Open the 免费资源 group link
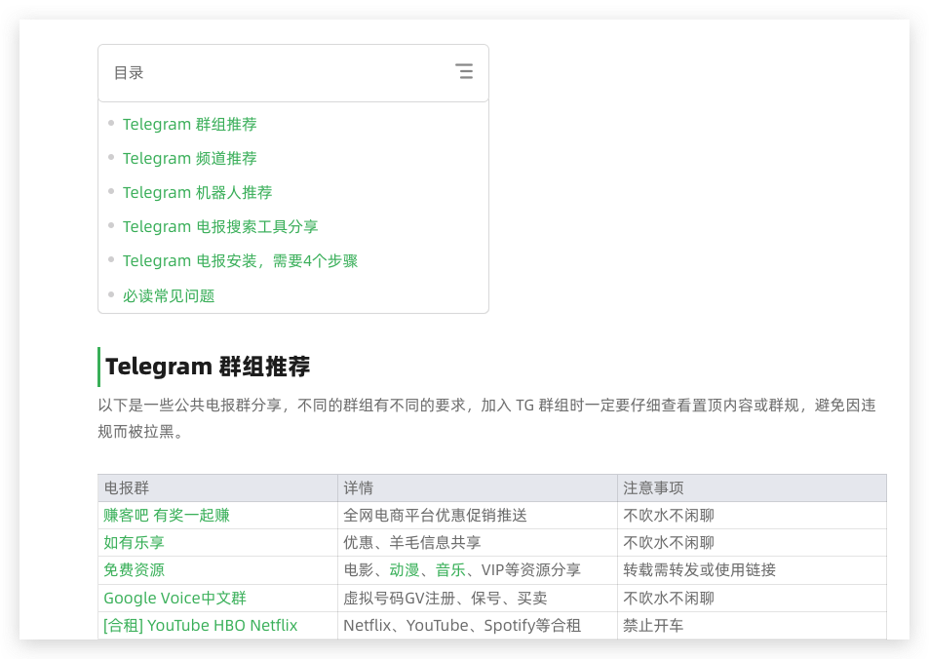This screenshot has height=659, width=929. [134, 570]
